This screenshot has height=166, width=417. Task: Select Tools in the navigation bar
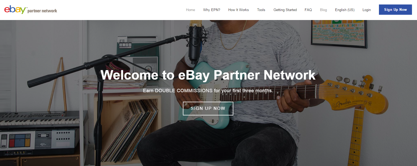point(261,10)
